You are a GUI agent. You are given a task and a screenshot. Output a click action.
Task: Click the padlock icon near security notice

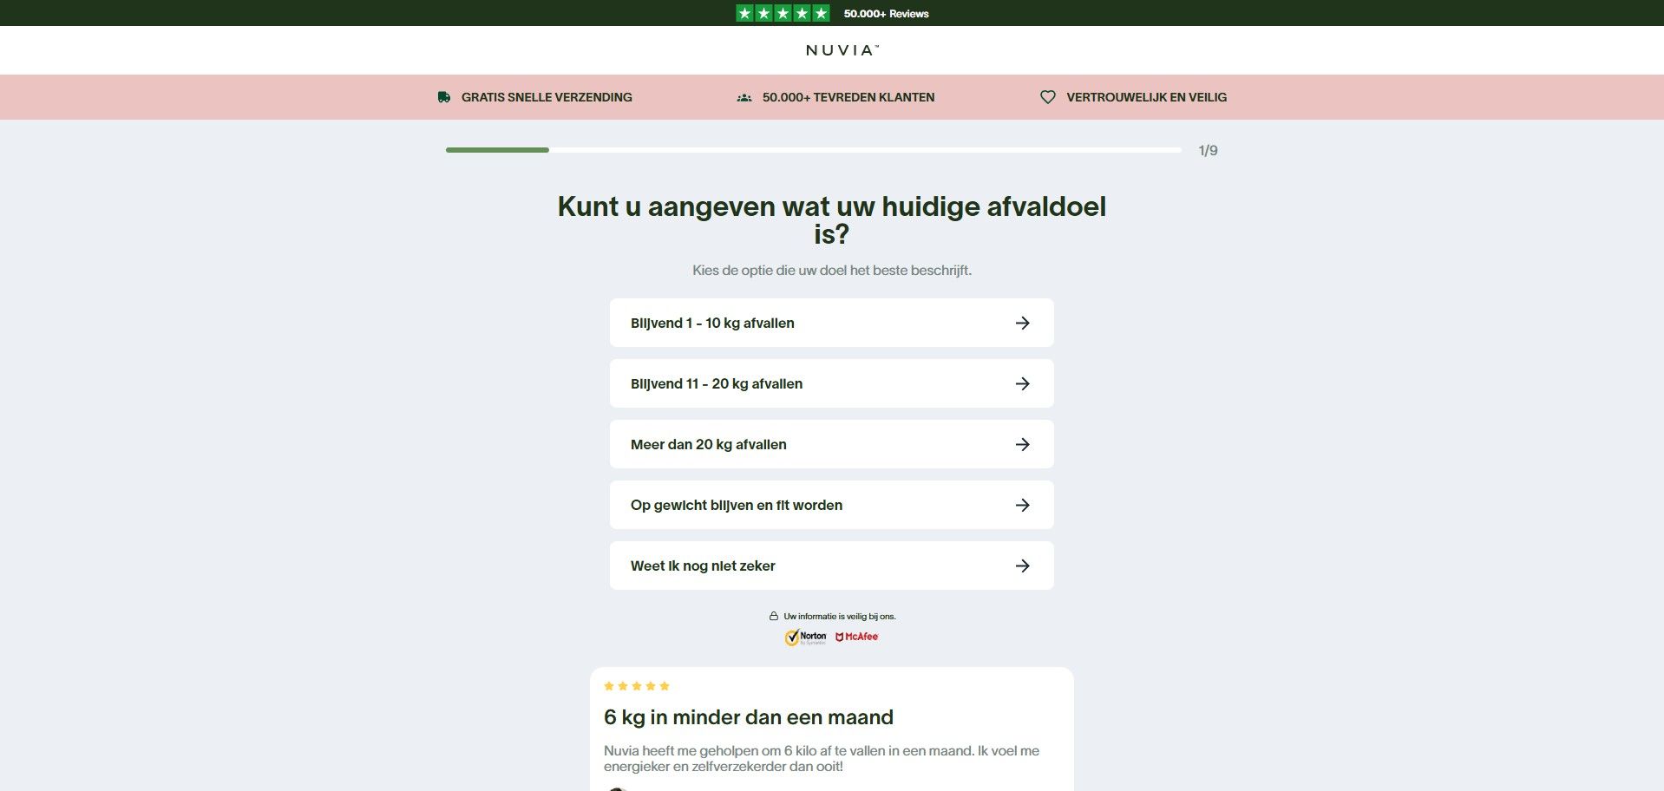coord(773,617)
